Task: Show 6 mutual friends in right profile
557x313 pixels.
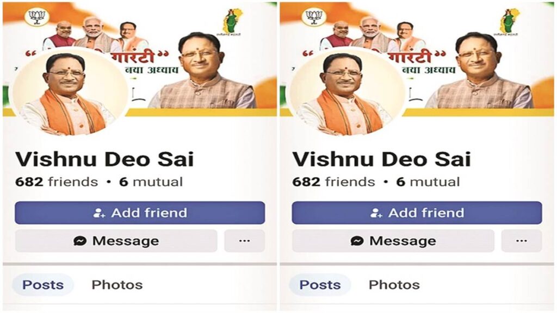Action: pyautogui.click(x=428, y=182)
